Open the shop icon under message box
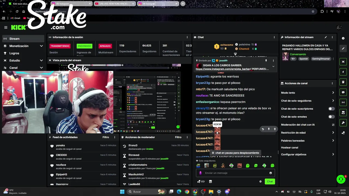349x196 pixels. coord(210,182)
